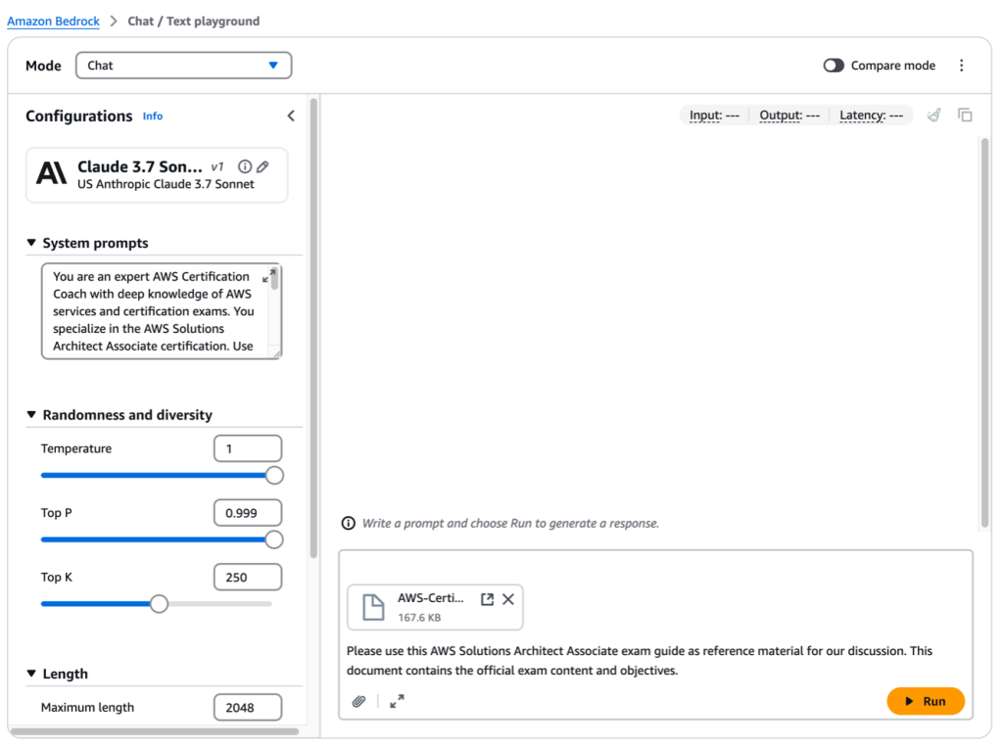Collapse the Randomness and diversity section
Image resolution: width=1003 pixels, height=747 pixels.
click(31, 415)
